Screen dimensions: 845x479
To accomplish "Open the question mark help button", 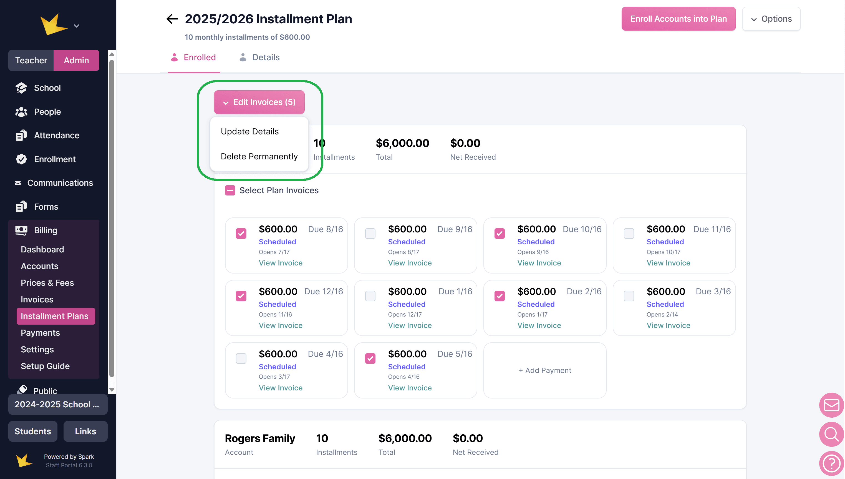I will [x=831, y=463].
